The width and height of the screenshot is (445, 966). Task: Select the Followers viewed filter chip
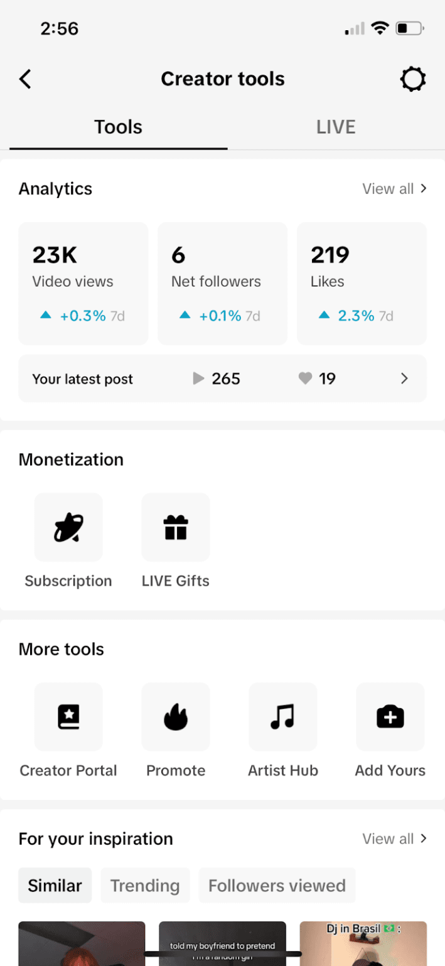coord(277,885)
